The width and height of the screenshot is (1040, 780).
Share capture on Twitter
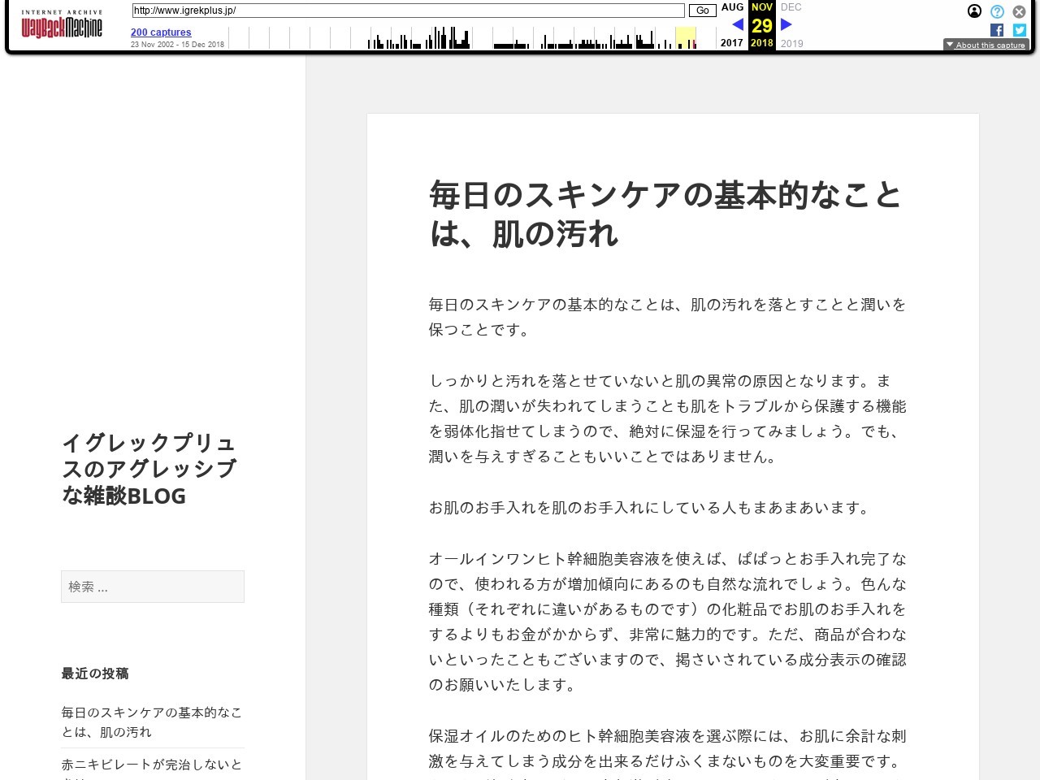pos(1019,30)
